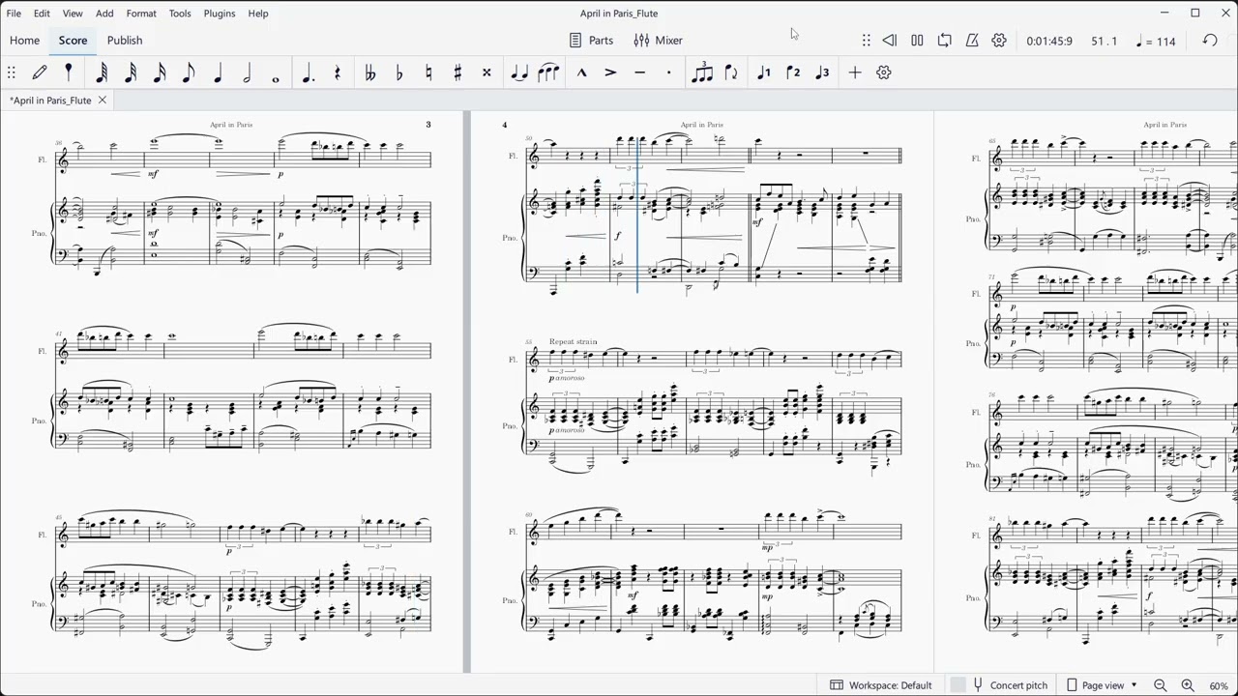Zoom out the score

point(1160,685)
